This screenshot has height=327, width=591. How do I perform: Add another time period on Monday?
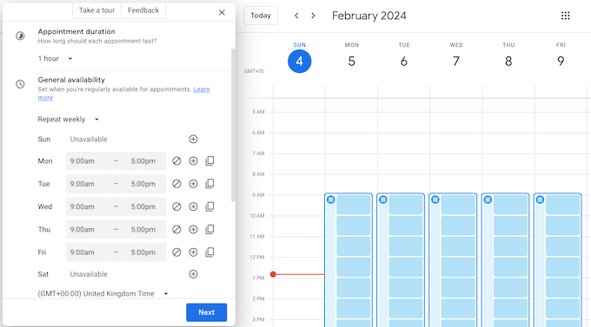193,161
